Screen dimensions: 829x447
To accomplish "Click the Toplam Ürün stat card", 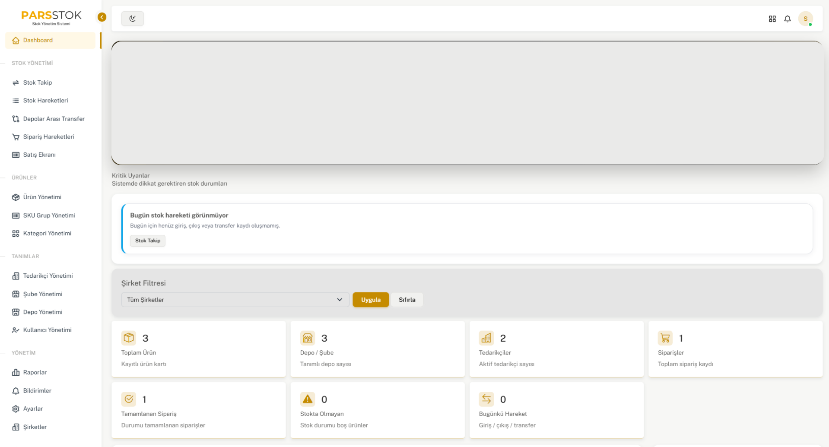I will pos(198,349).
